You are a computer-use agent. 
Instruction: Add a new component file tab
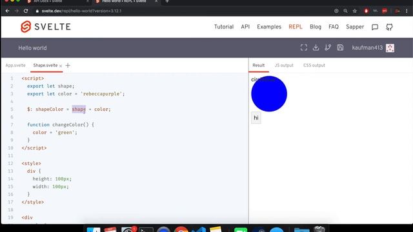coord(68,65)
